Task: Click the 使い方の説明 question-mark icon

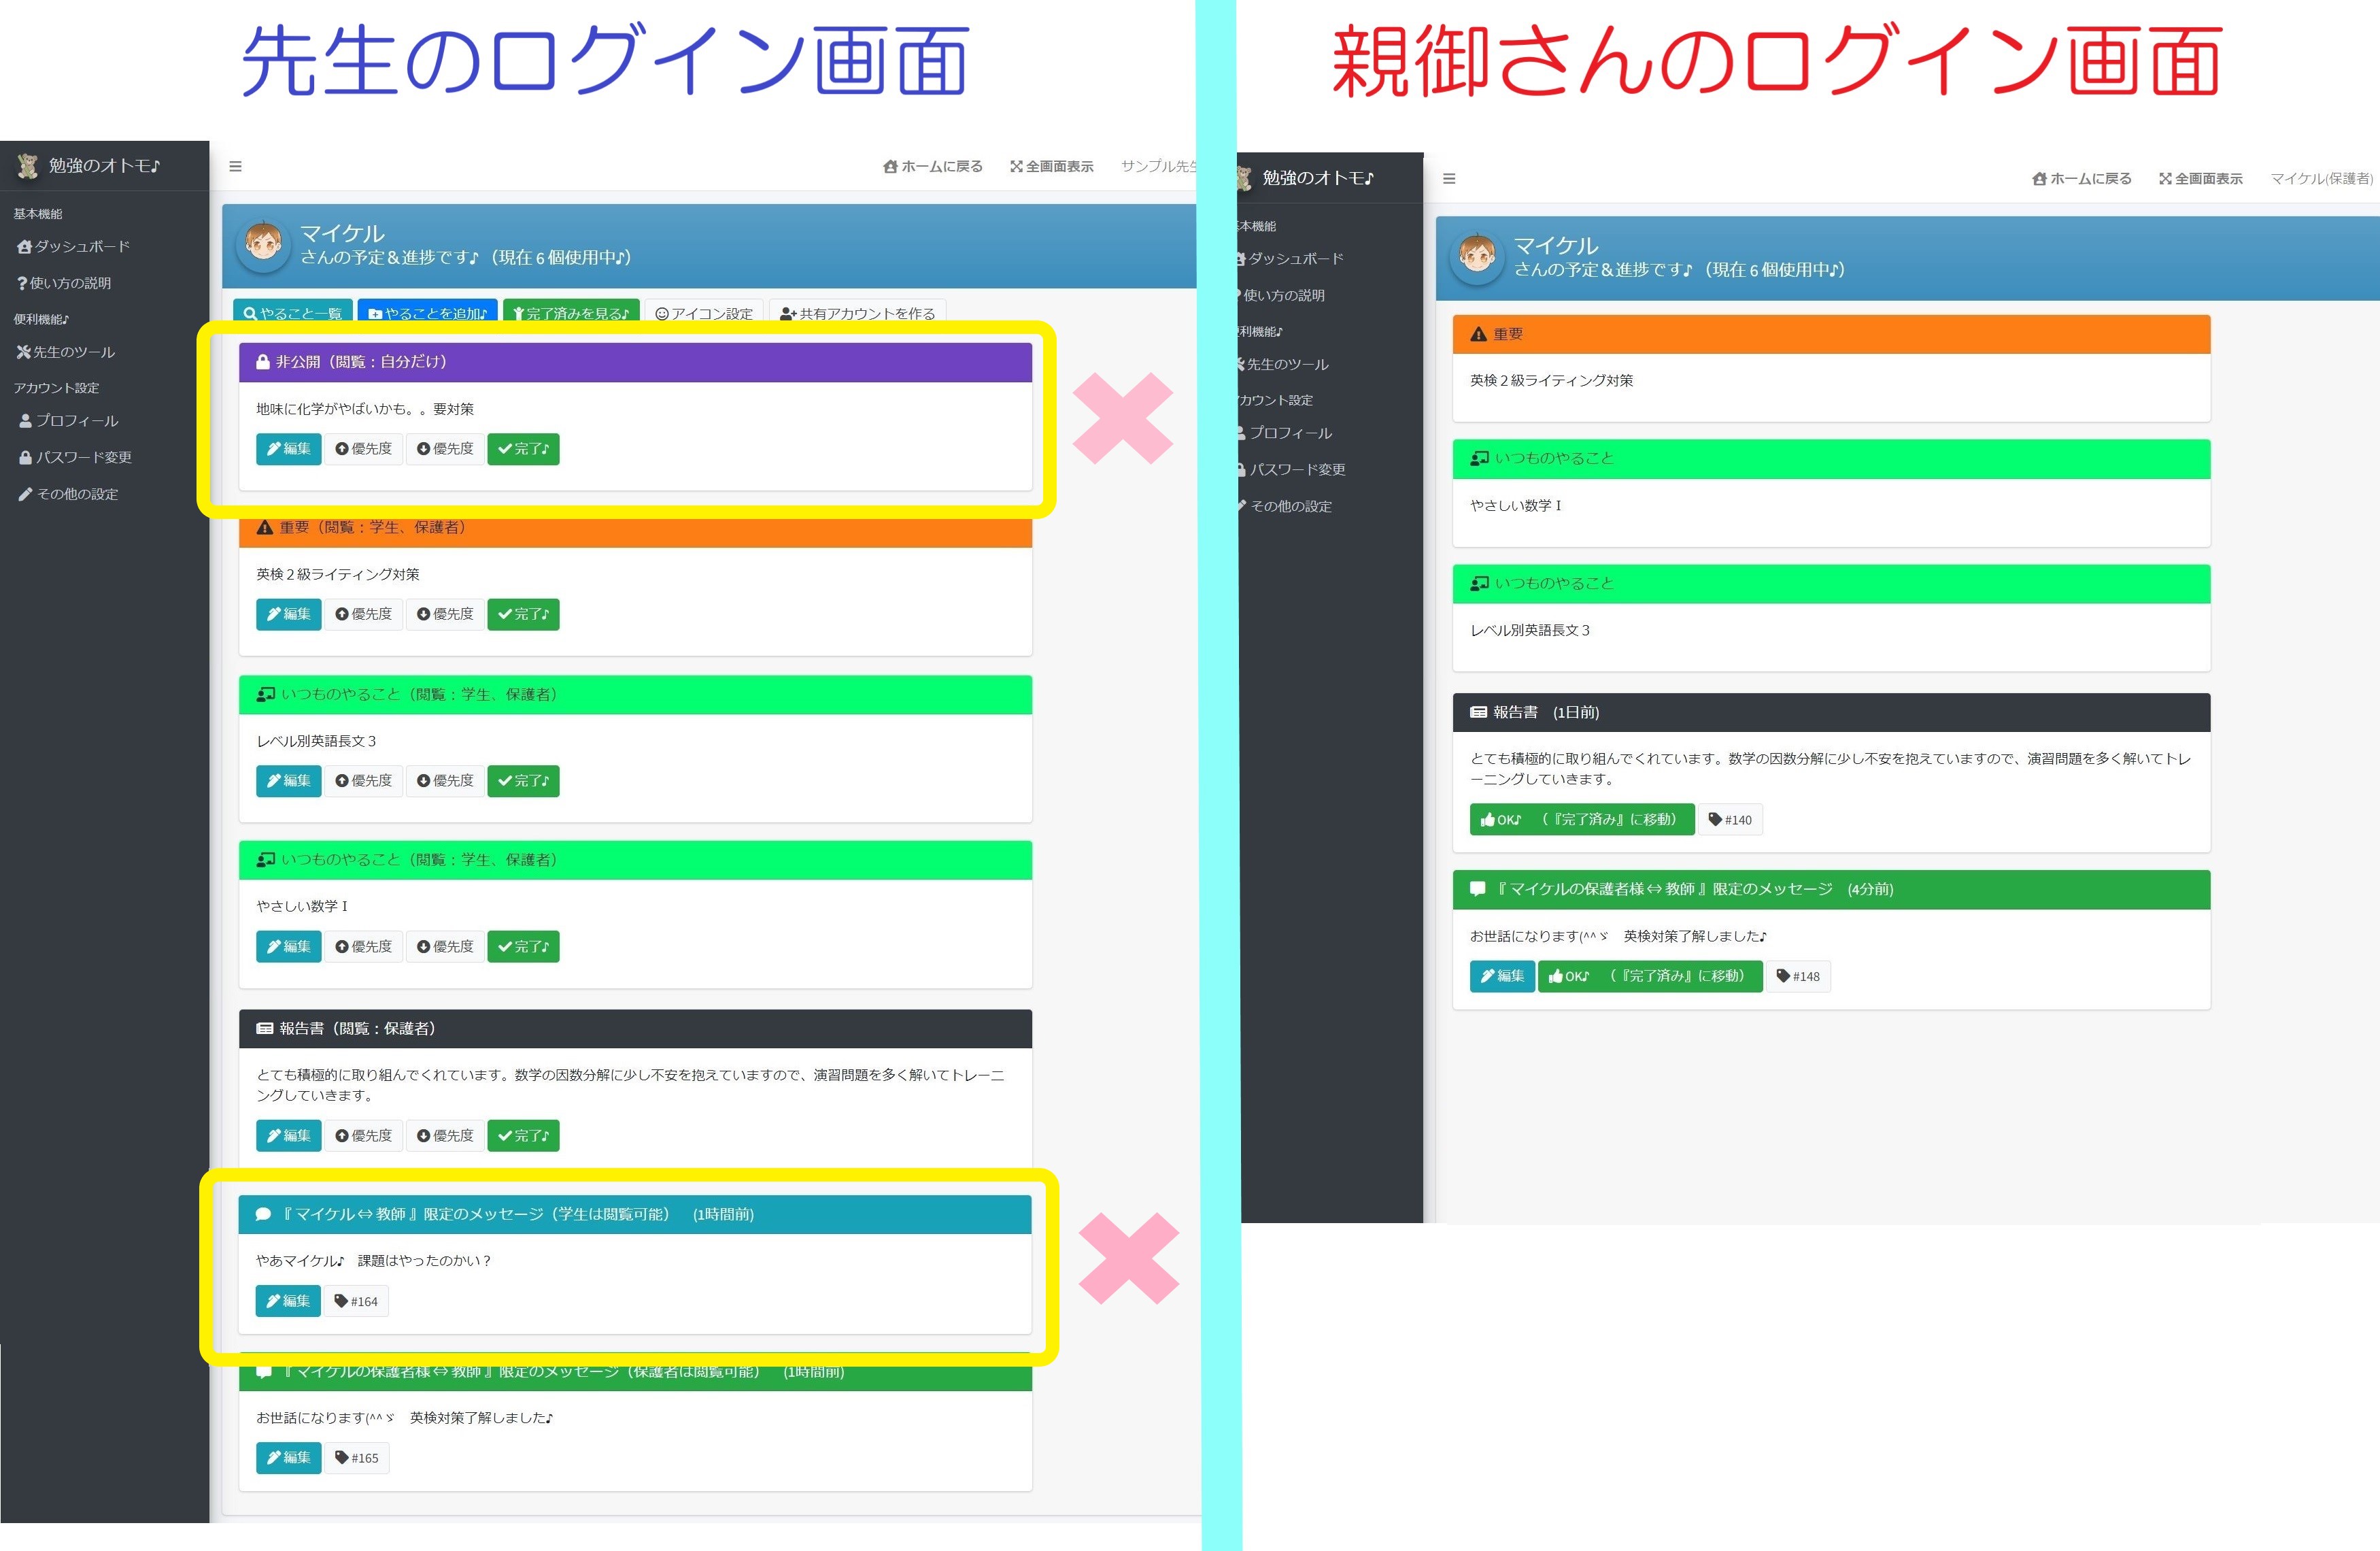Action: 22,283
